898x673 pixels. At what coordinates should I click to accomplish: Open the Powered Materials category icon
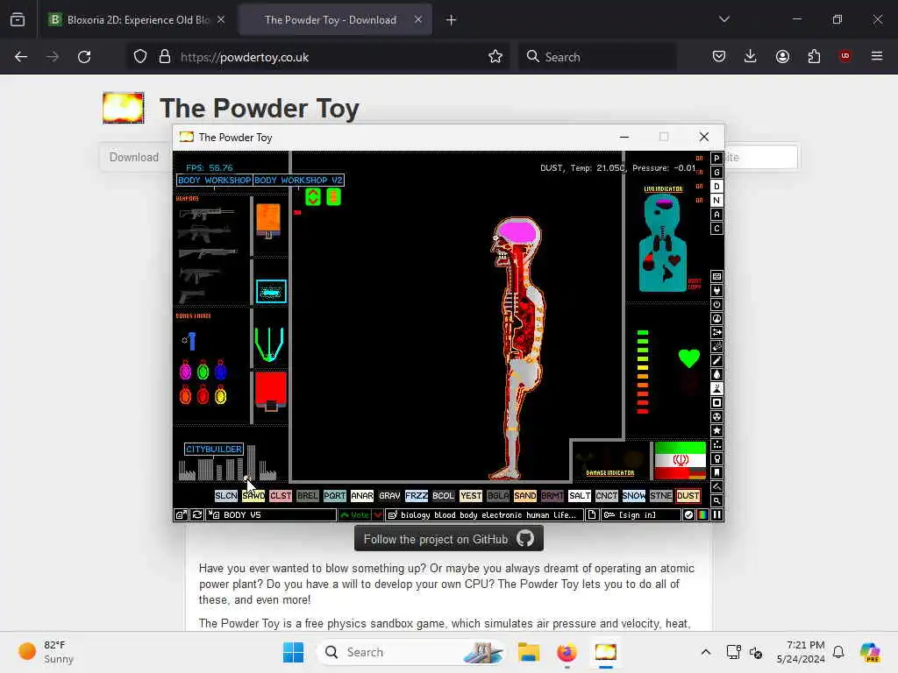coord(716,304)
